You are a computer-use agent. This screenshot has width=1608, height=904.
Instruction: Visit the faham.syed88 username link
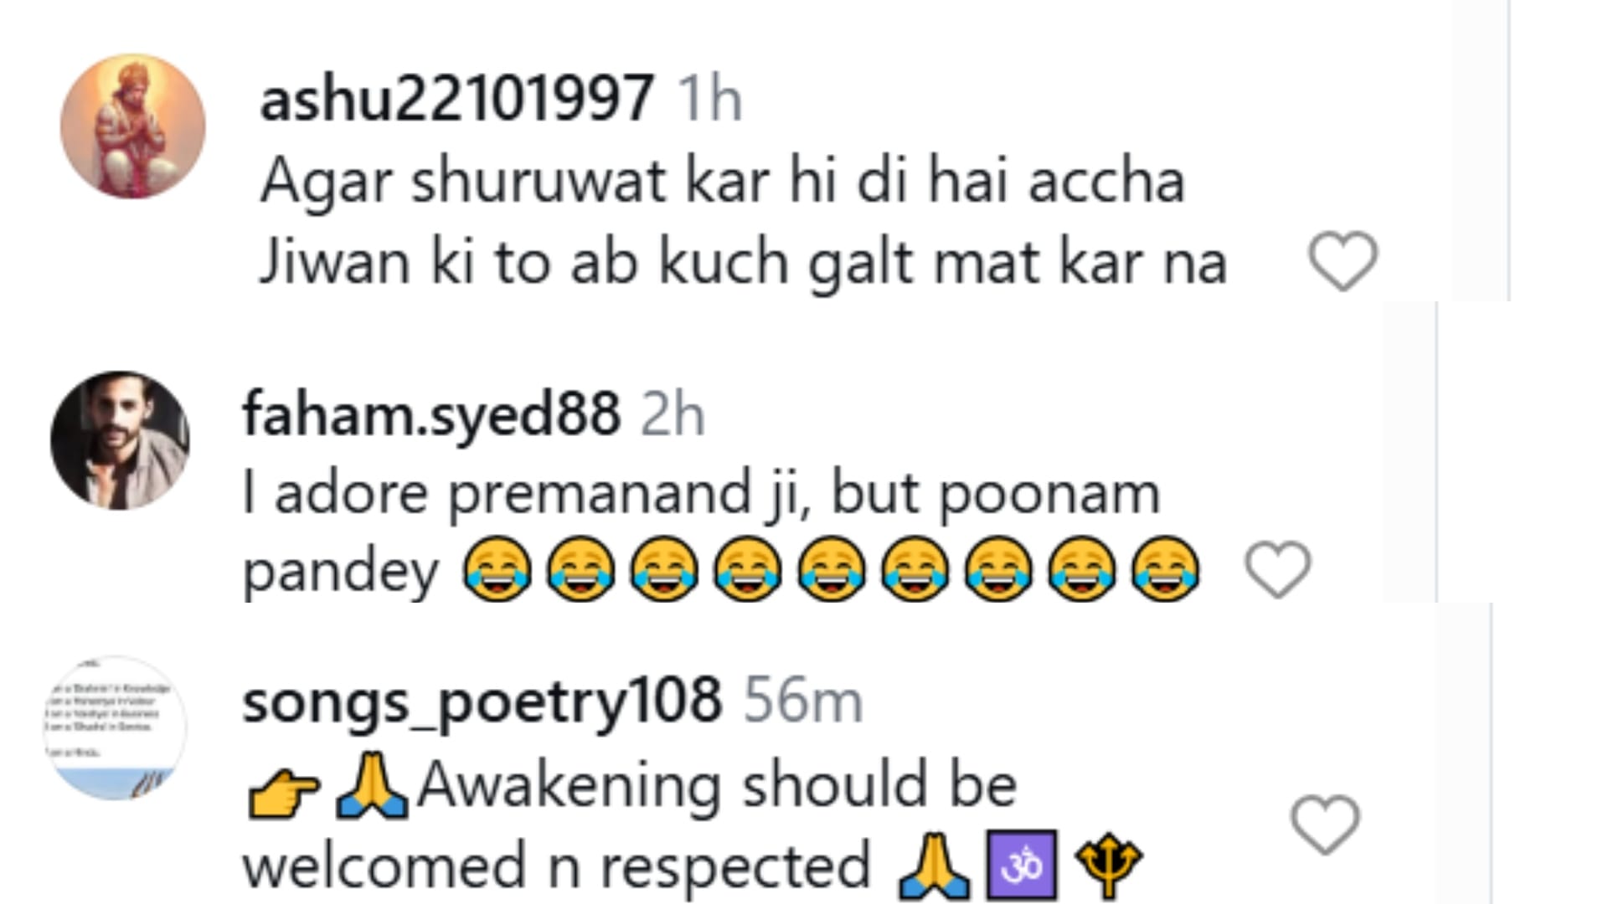tap(431, 413)
